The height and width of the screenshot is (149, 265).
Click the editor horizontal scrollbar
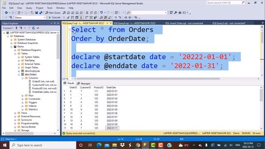pos(148,79)
